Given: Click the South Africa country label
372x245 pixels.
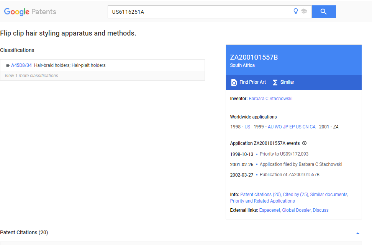Looking at the screenshot, I should (242, 65).
